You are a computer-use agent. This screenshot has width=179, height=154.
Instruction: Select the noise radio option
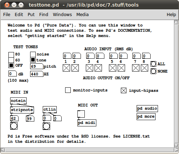[x=33, y=54]
